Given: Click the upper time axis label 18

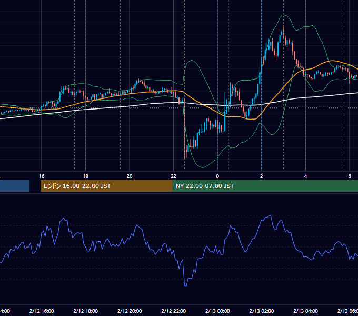Looking at the screenshot, I should coord(85,176).
